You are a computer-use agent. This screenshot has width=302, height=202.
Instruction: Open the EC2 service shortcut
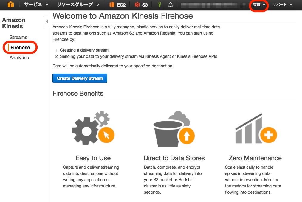117,5
